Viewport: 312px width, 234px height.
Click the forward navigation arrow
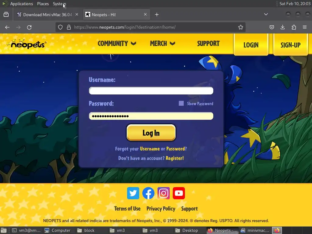tap(18, 27)
